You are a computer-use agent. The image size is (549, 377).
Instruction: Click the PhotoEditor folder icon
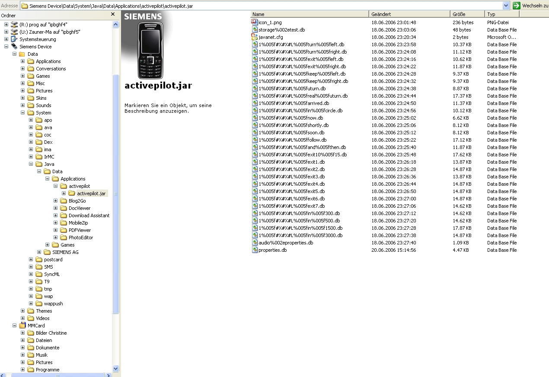64,238
